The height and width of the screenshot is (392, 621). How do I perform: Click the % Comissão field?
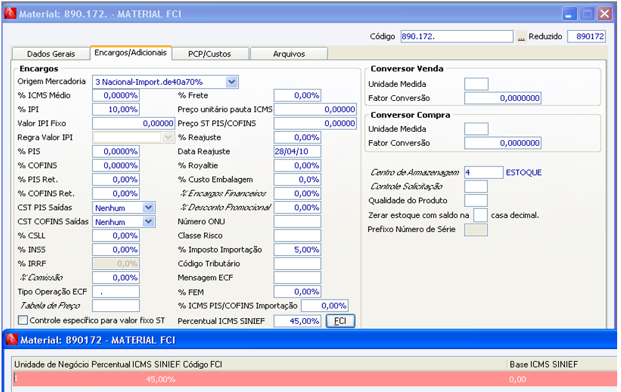point(116,278)
